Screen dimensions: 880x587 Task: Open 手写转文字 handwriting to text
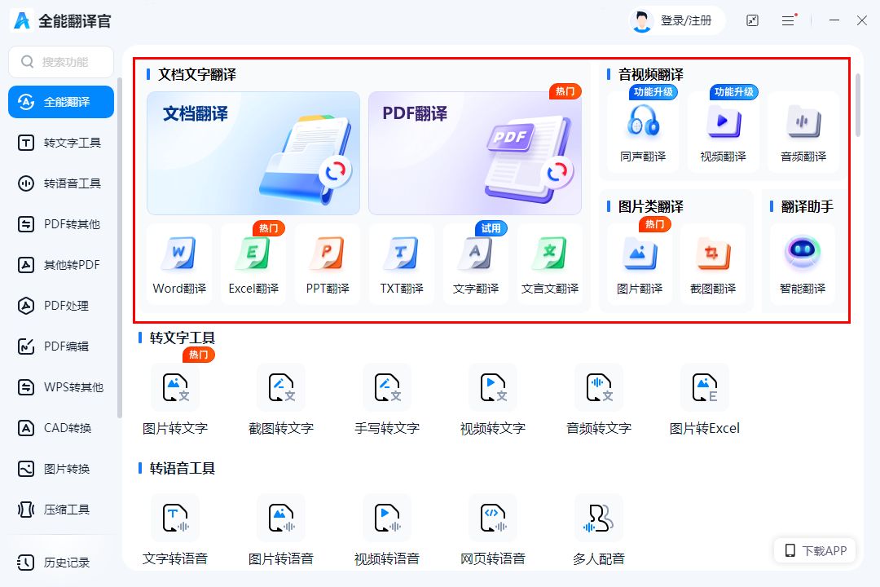point(387,400)
